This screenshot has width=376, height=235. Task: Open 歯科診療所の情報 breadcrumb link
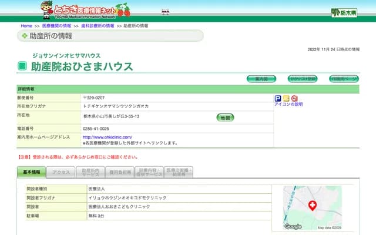(x=98, y=26)
